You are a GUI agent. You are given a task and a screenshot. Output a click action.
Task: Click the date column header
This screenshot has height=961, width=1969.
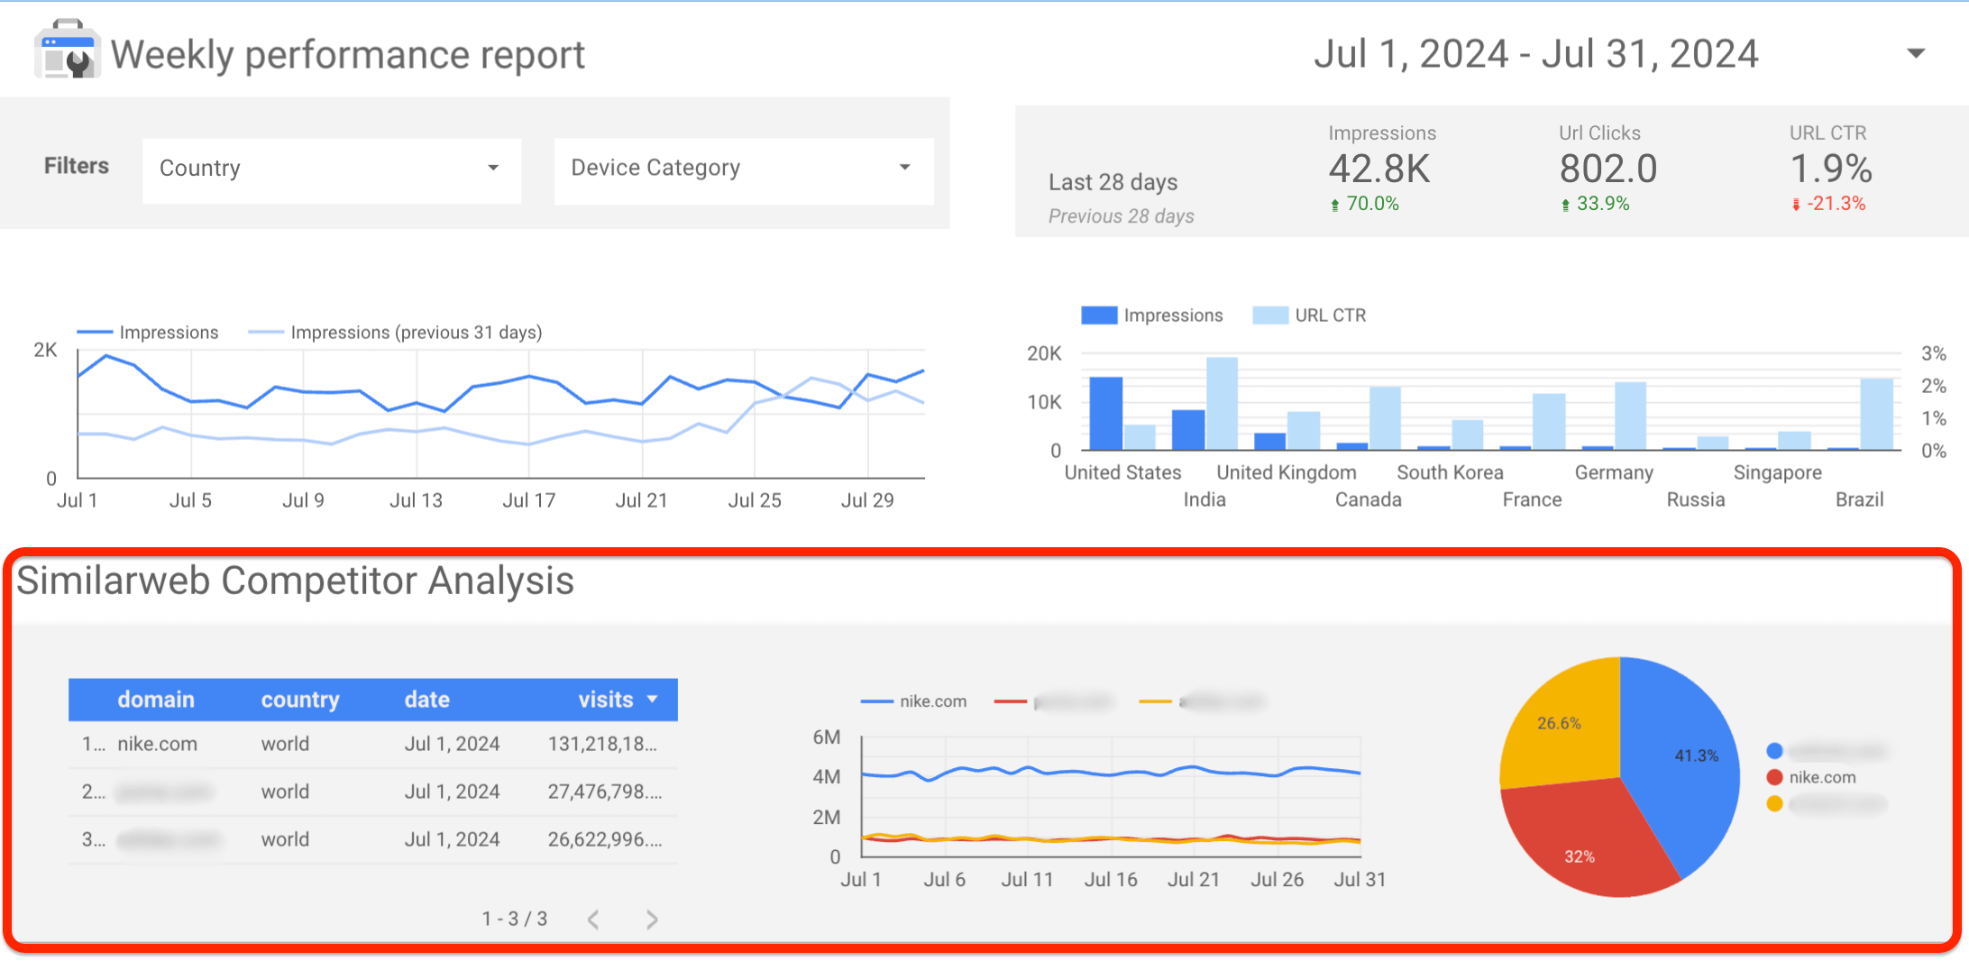(x=427, y=700)
